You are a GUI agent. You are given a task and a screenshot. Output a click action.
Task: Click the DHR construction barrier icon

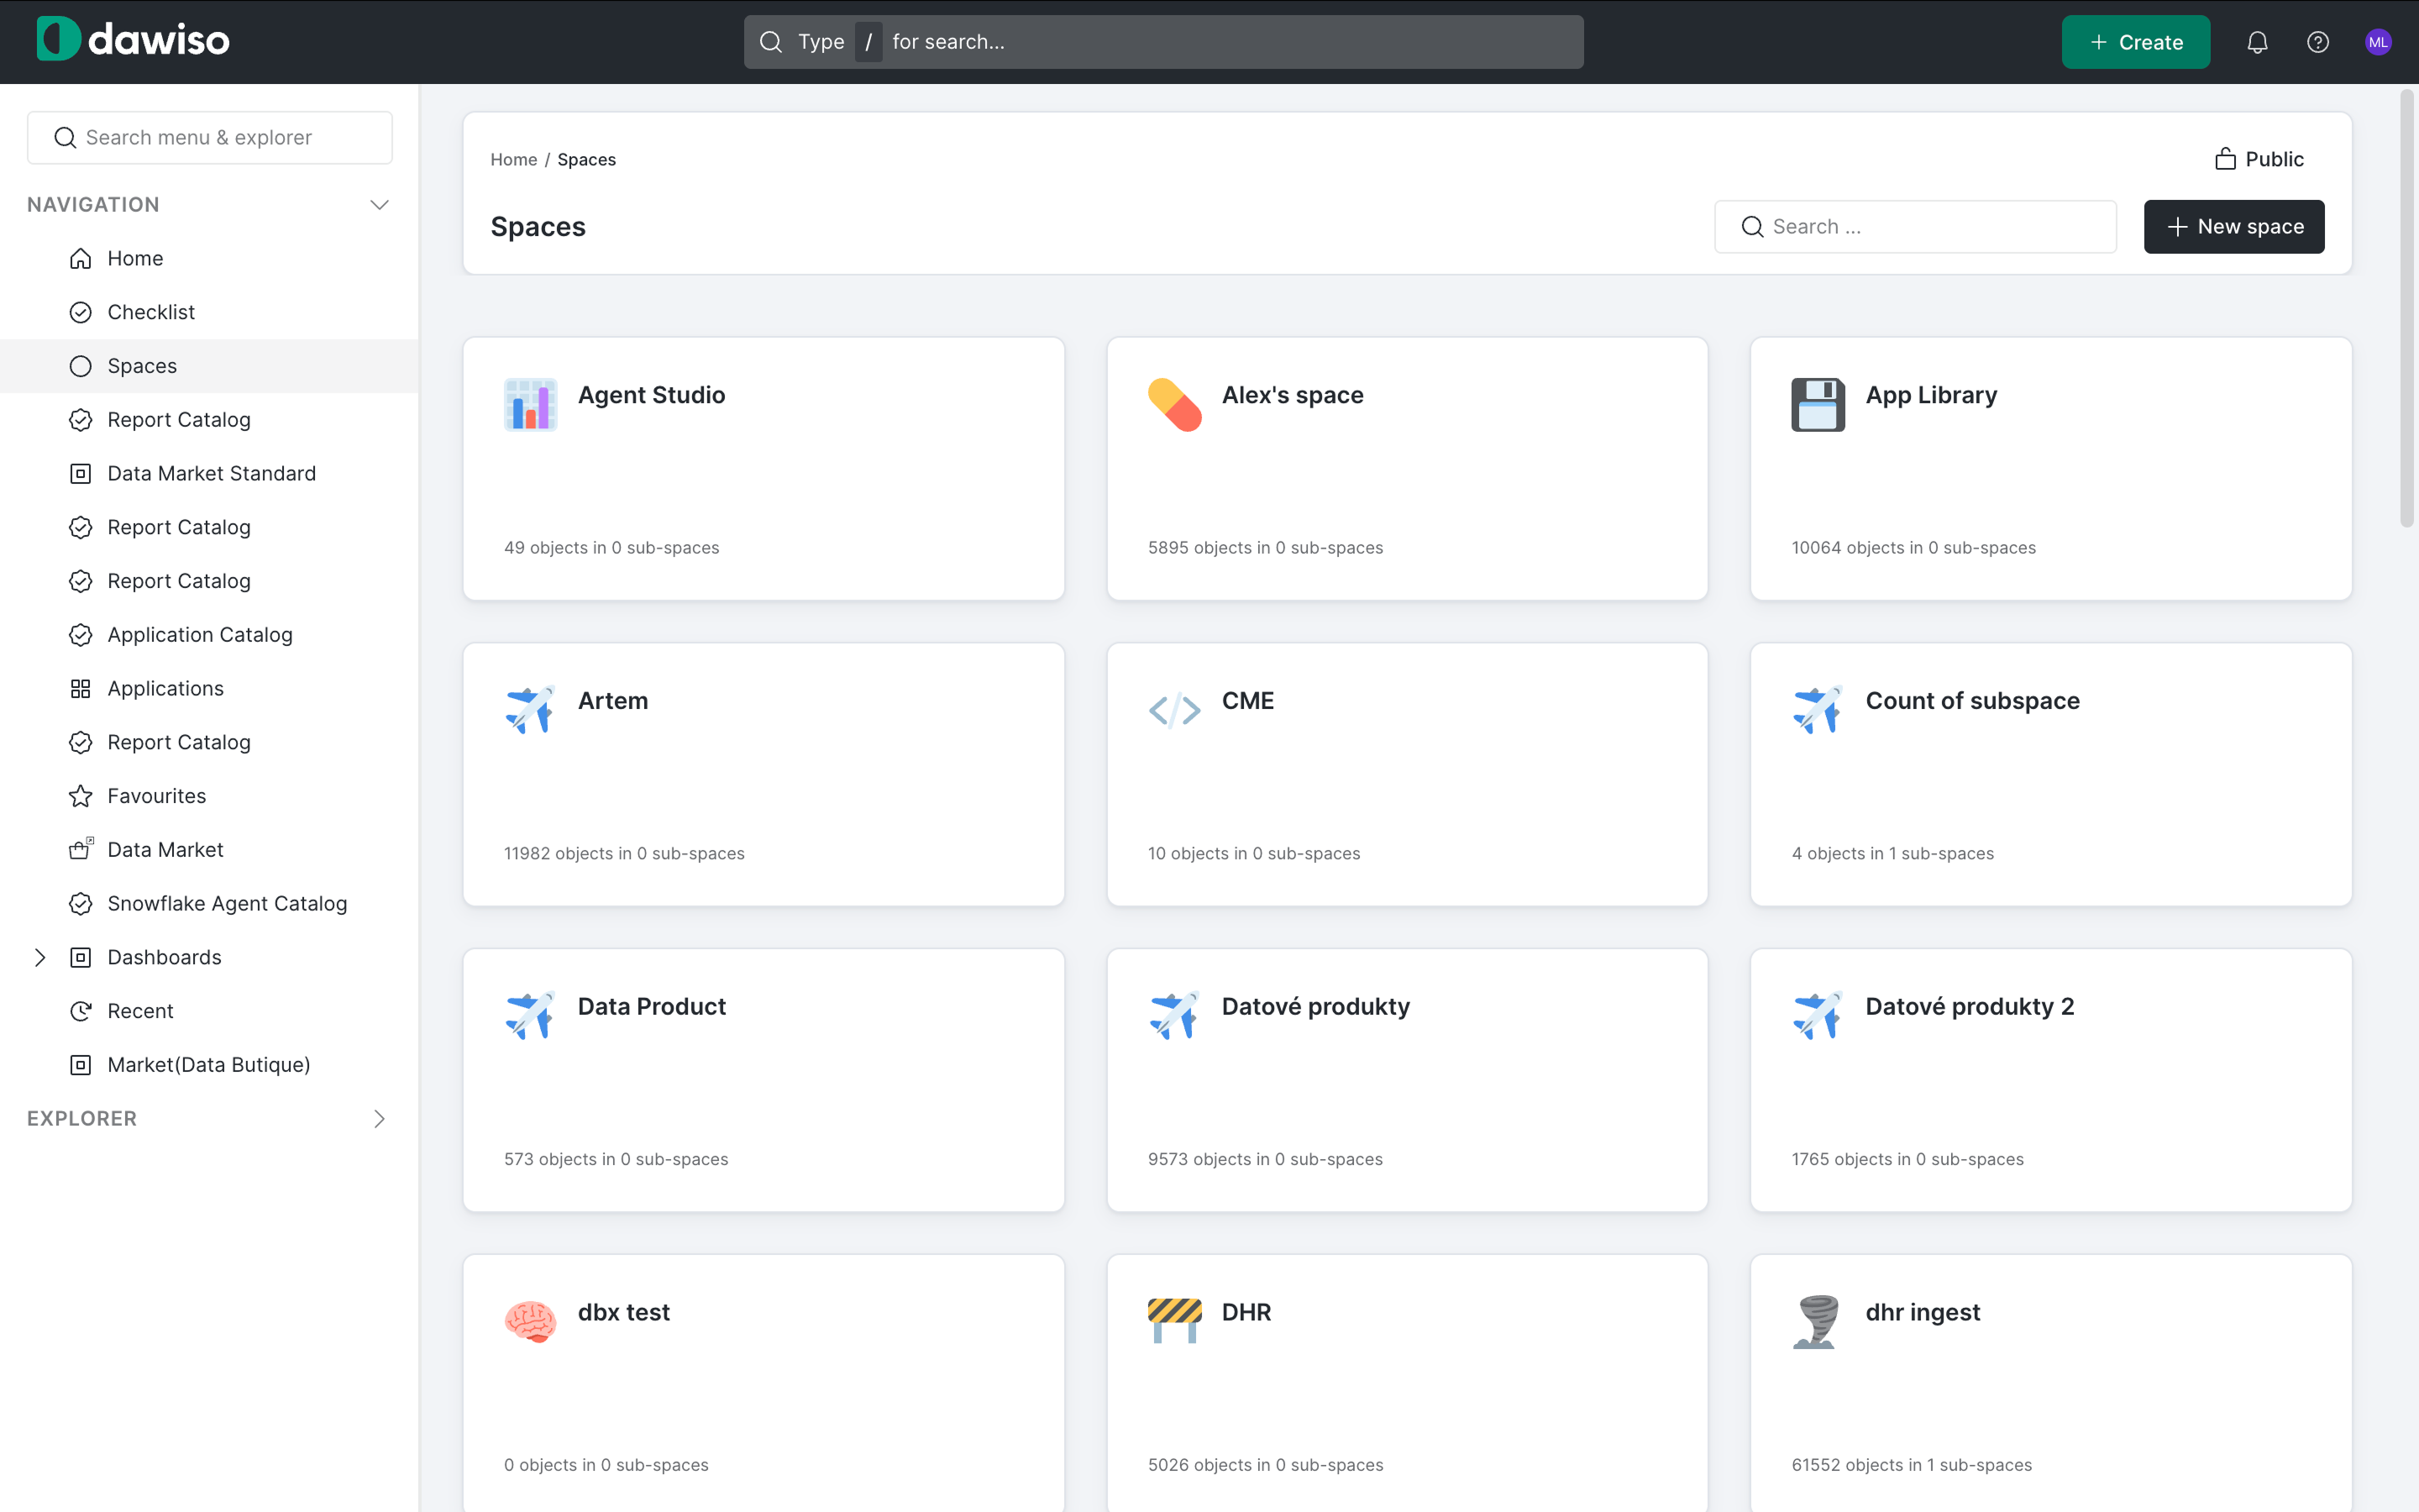[1173, 1320]
